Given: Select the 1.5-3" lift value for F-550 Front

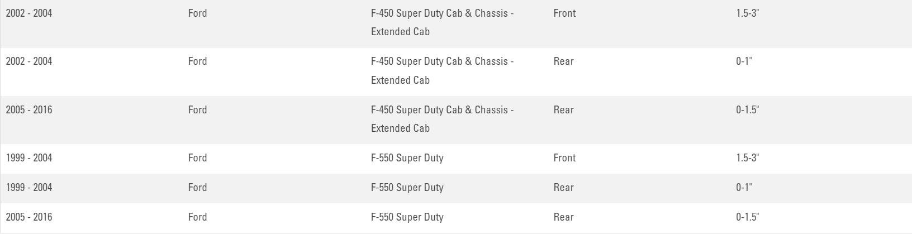Looking at the screenshot, I should [747, 158].
